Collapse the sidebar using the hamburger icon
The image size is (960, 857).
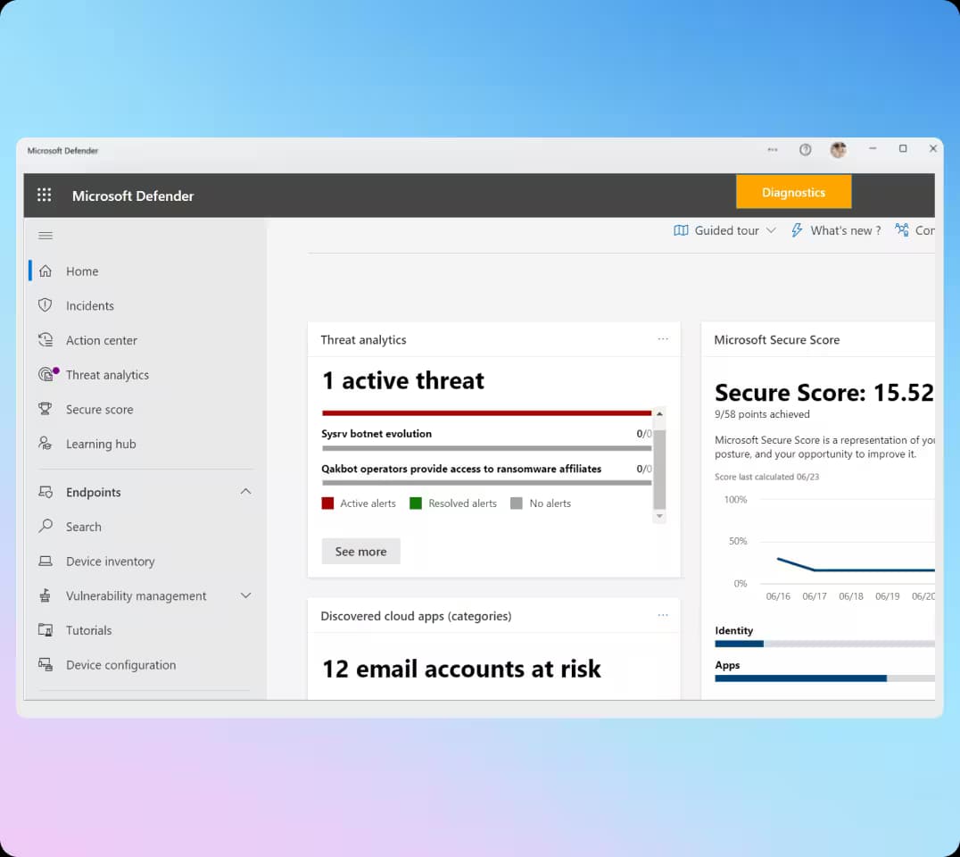click(46, 236)
